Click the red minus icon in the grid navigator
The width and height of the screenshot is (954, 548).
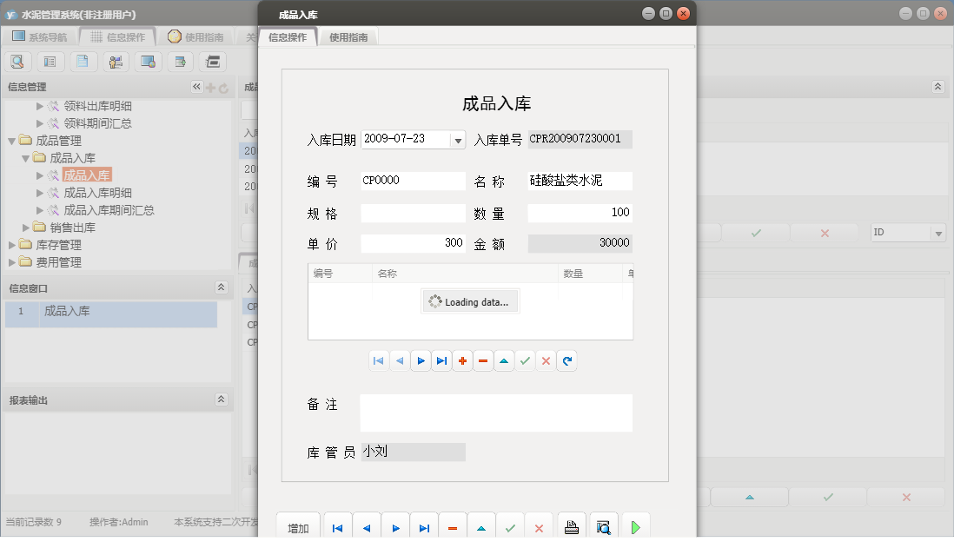[x=483, y=360]
